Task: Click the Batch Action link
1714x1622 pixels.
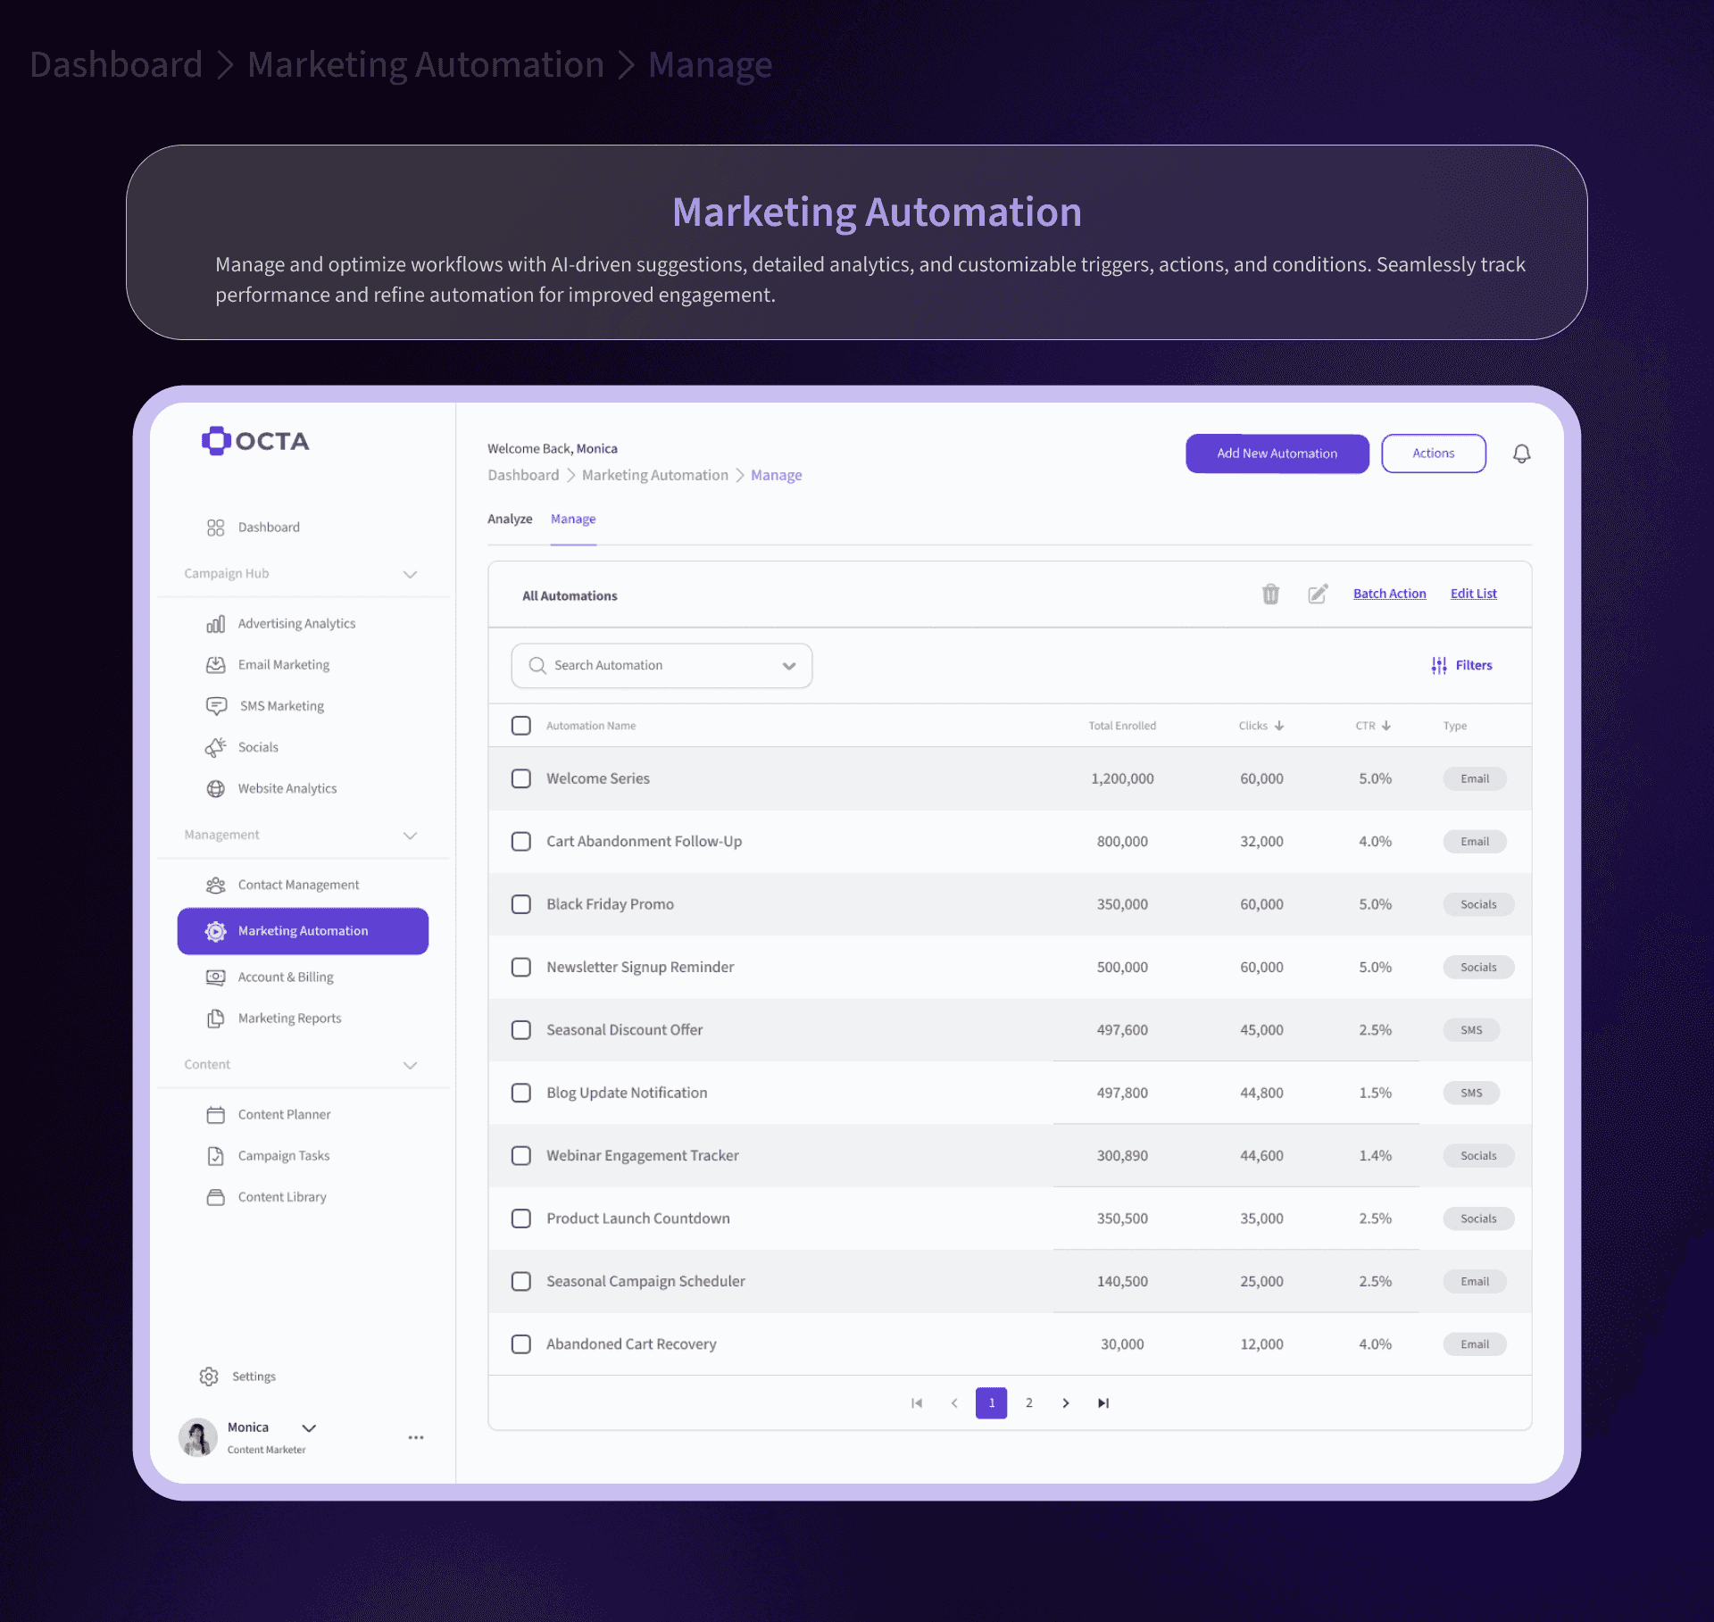Action: [1389, 594]
